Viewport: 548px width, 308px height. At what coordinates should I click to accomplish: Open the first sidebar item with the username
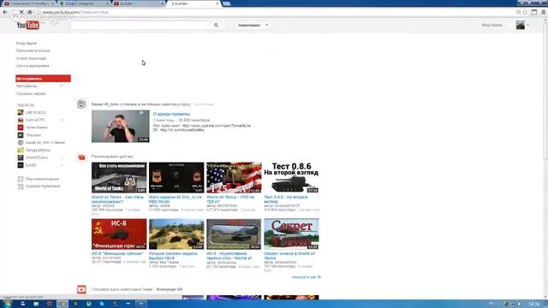point(27,44)
